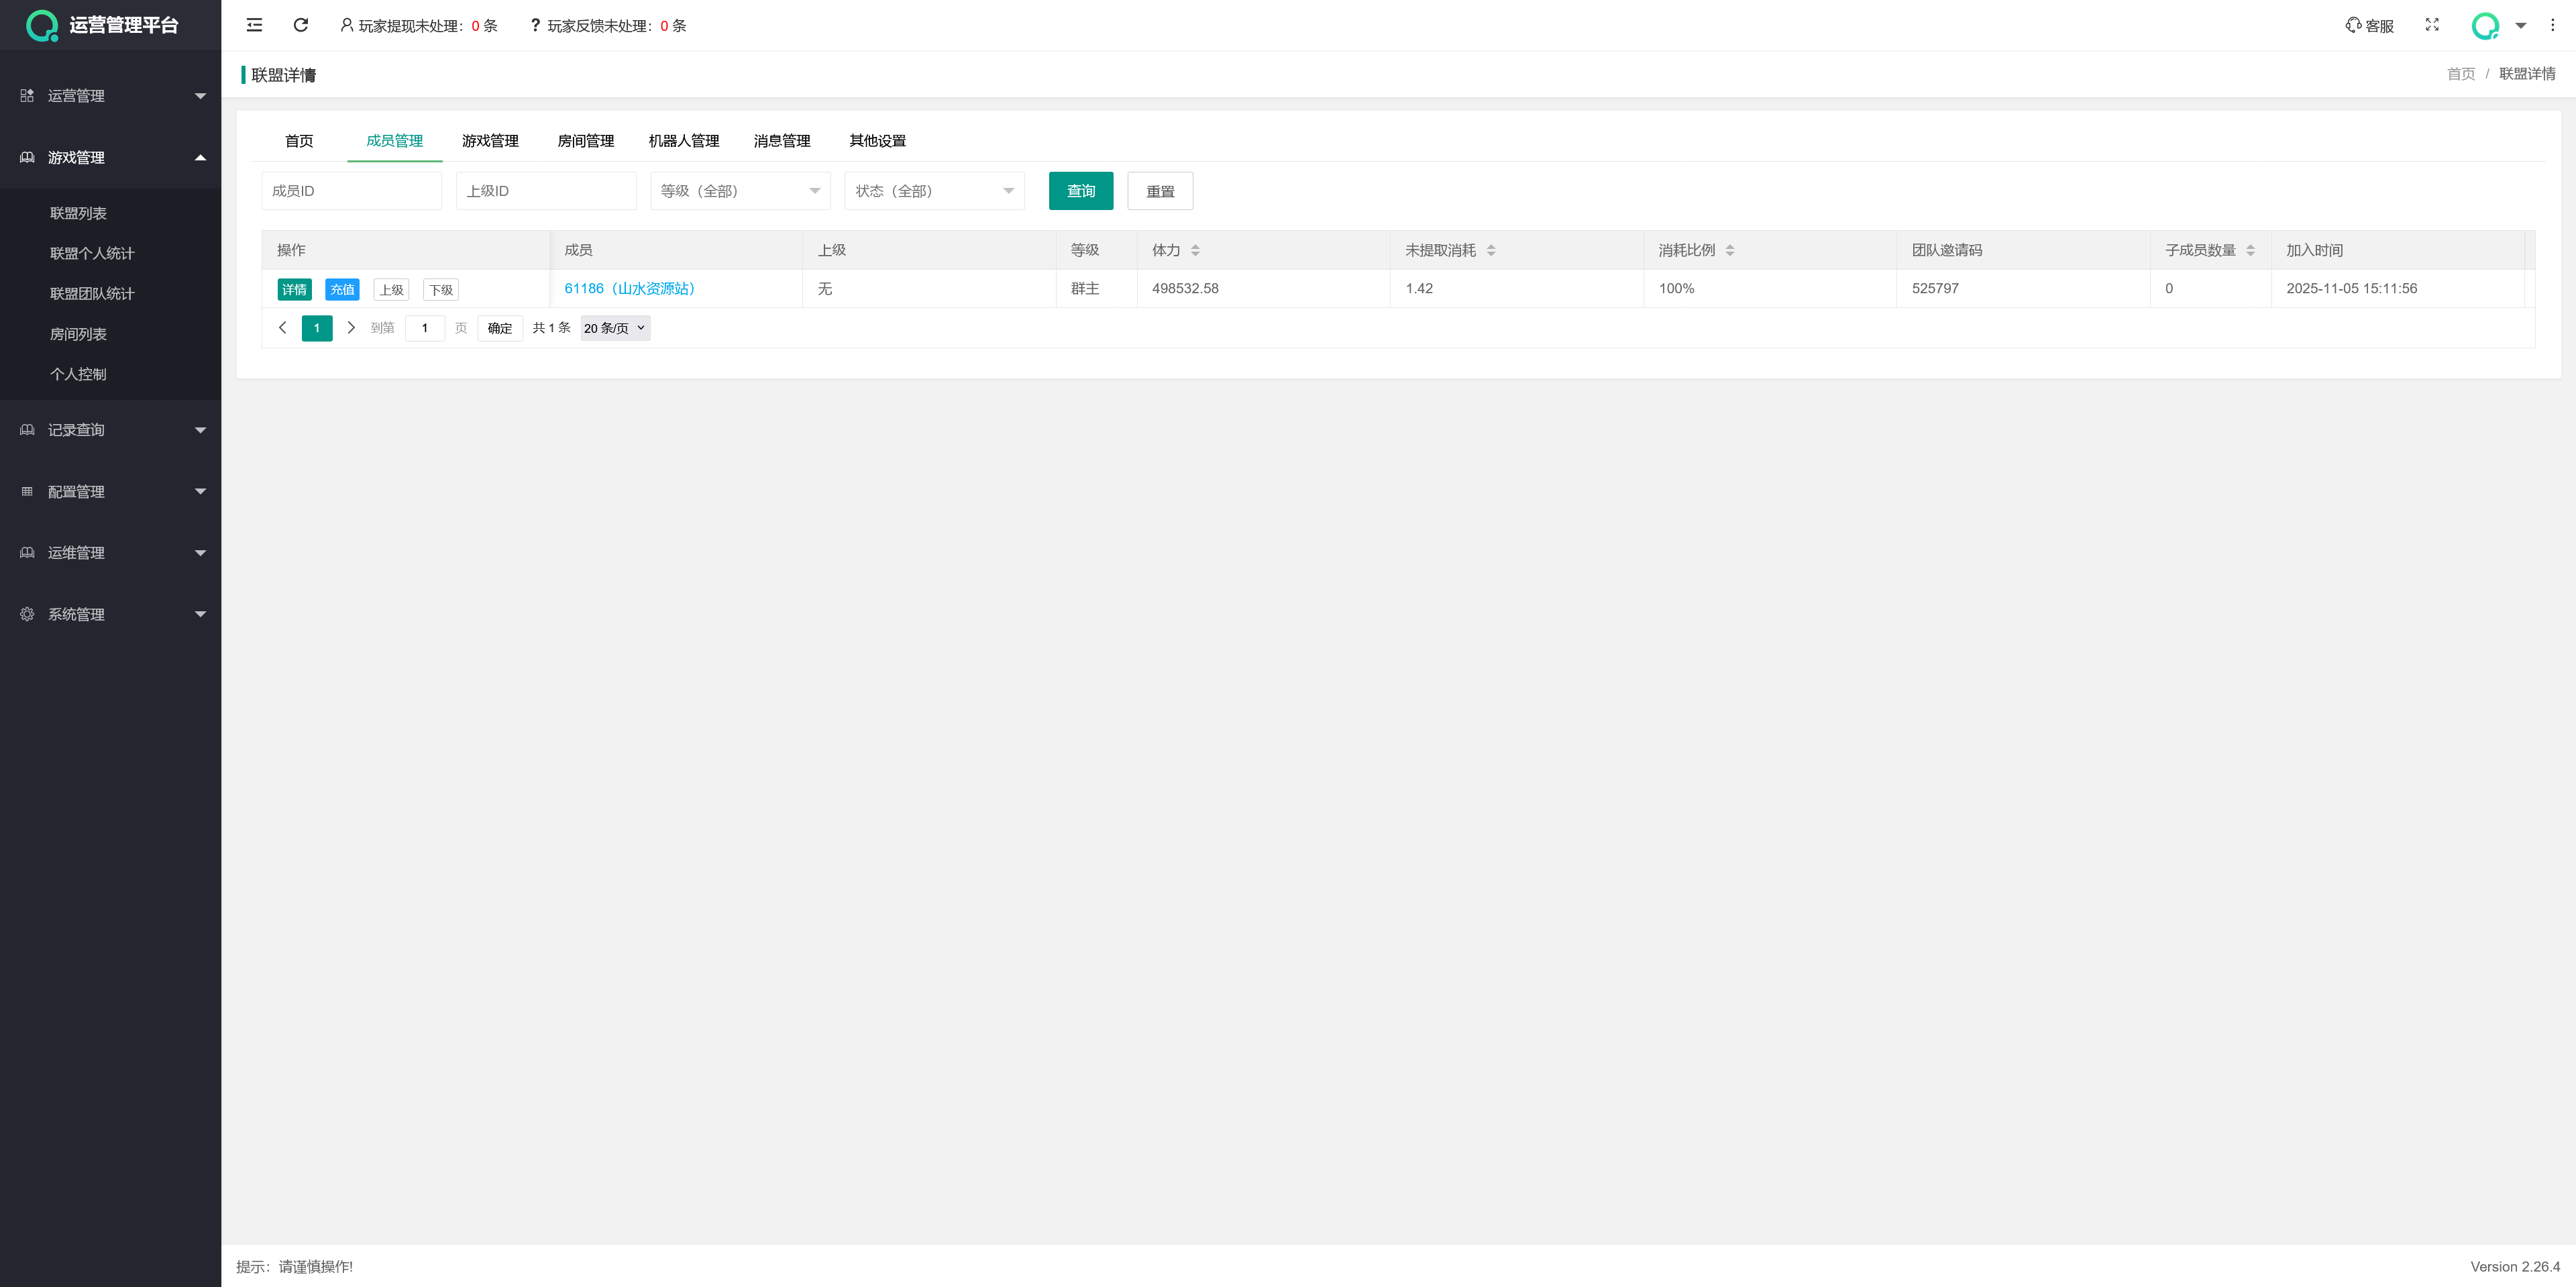The image size is (2576, 1287).
Task: Switch to the 机器人管理 tab
Action: coord(683,141)
